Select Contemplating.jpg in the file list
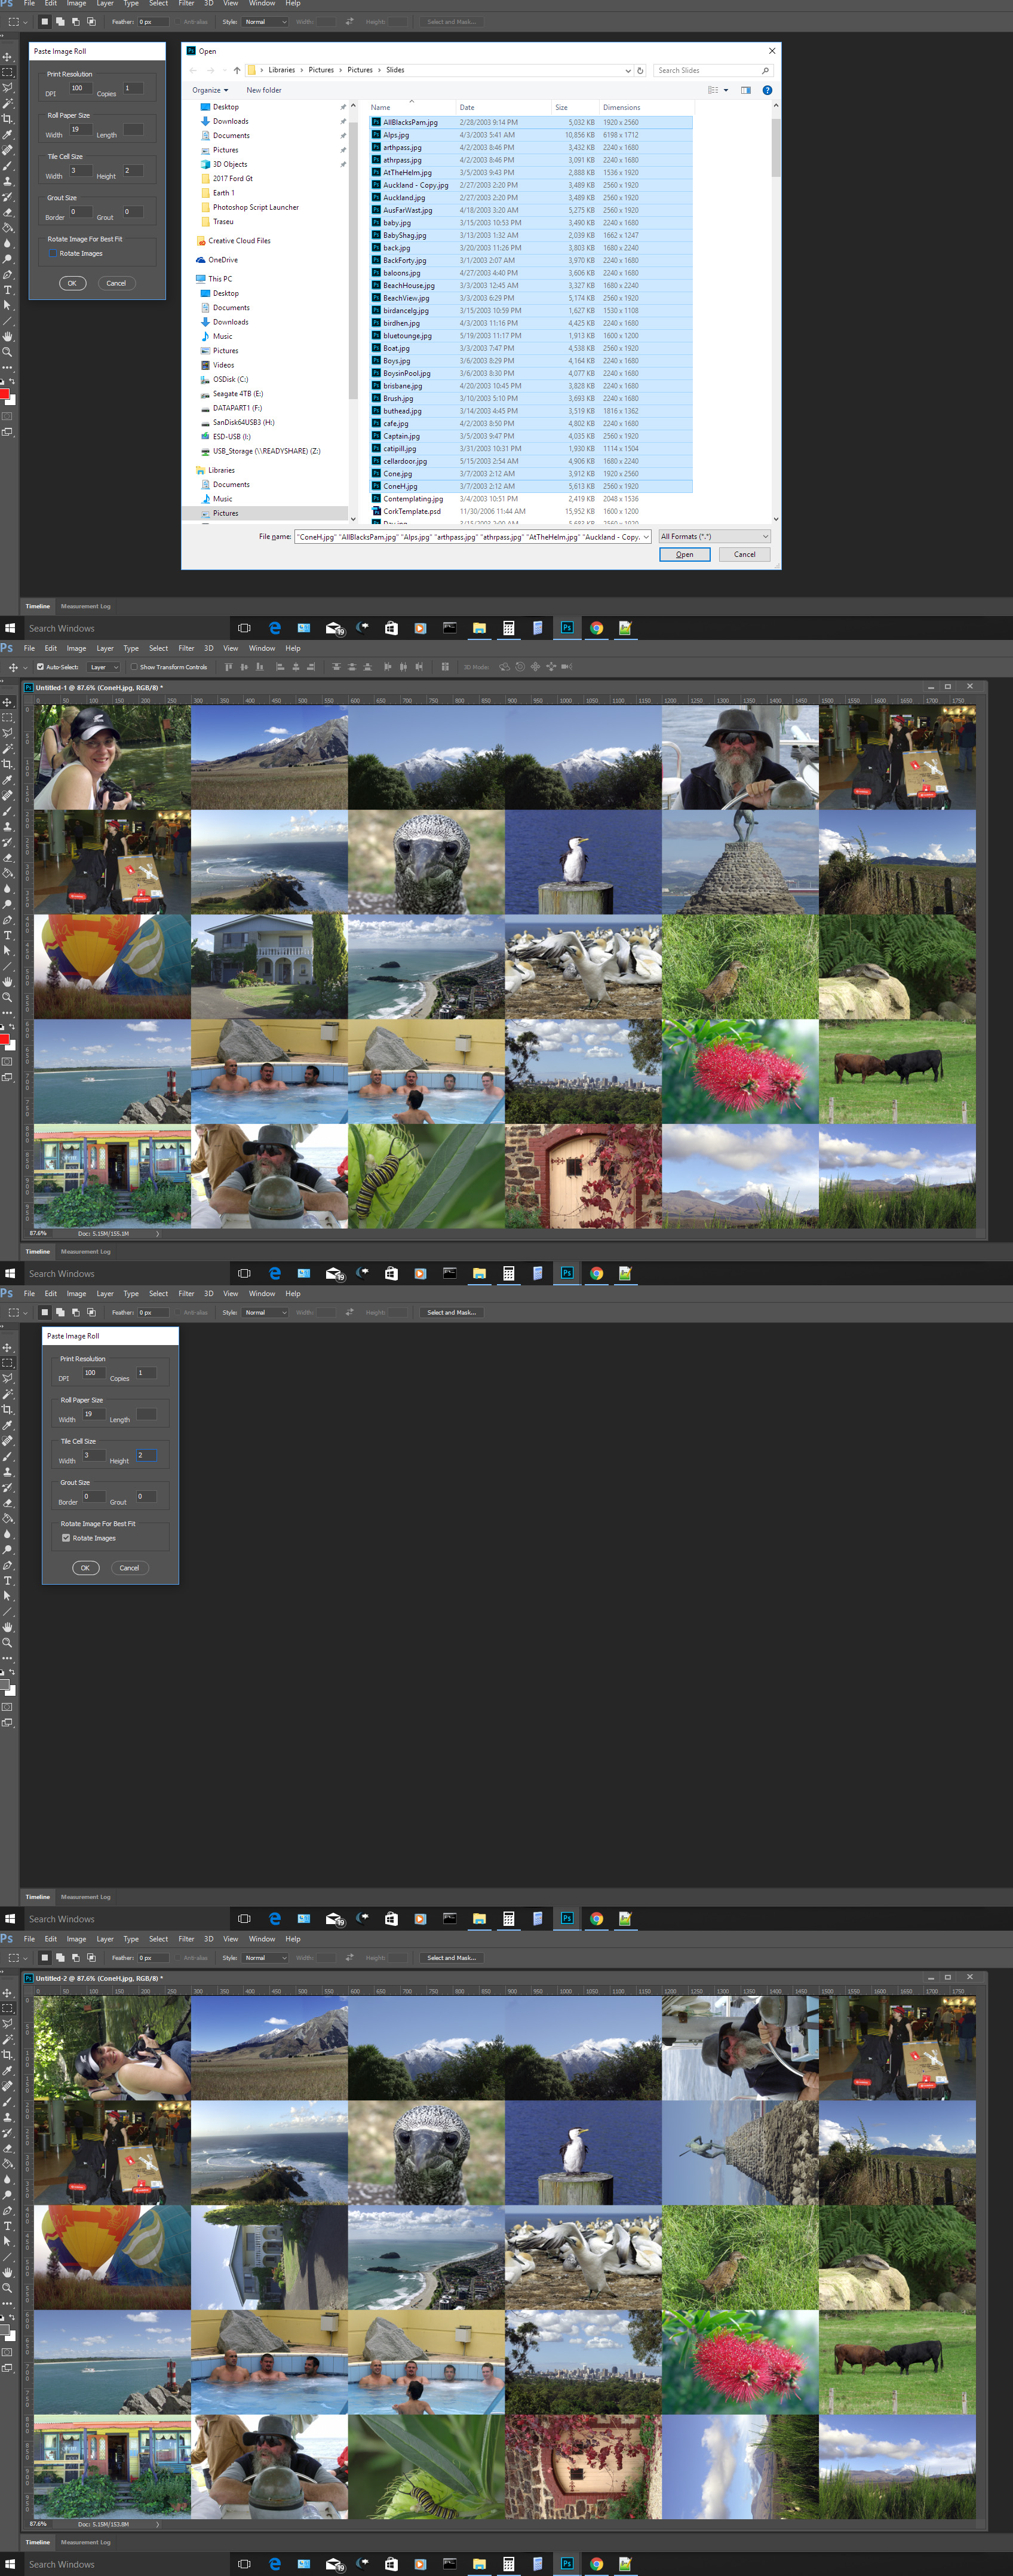 pos(413,499)
